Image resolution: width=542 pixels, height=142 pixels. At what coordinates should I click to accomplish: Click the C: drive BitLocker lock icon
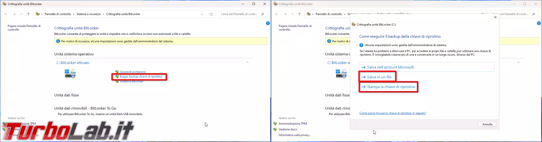(x=70, y=74)
